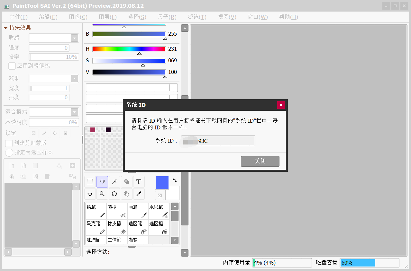The image size is (411, 271).
Task: Click the merge layer down icon
Action: coord(11,176)
